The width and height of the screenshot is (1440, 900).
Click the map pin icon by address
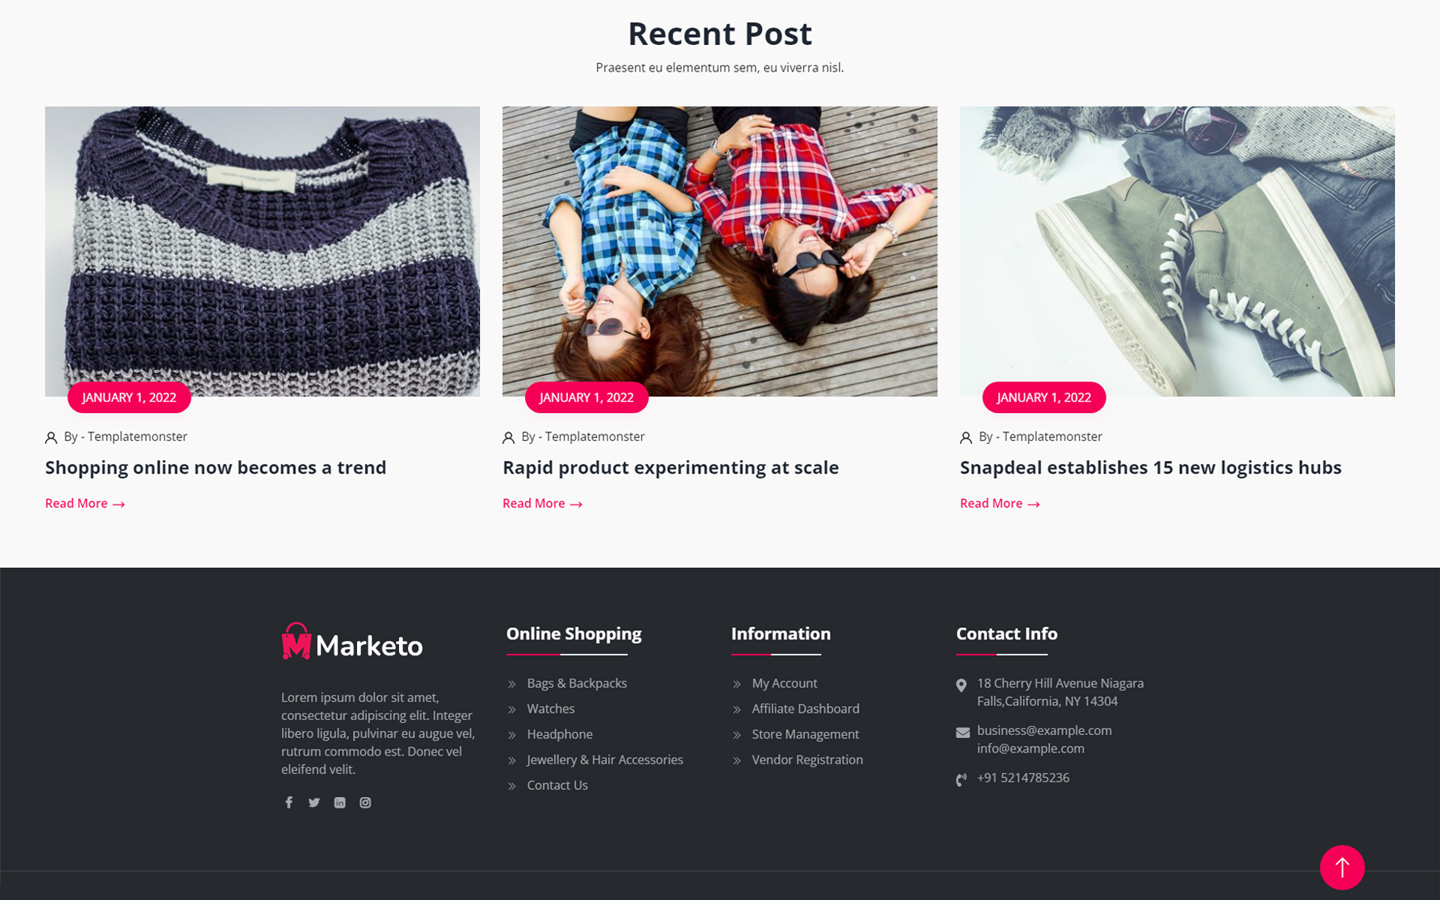click(x=961, y=685)
